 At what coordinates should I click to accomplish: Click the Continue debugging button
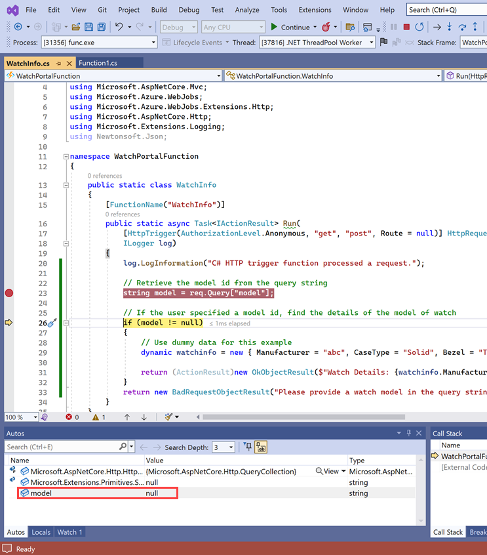tap(291, 27)
